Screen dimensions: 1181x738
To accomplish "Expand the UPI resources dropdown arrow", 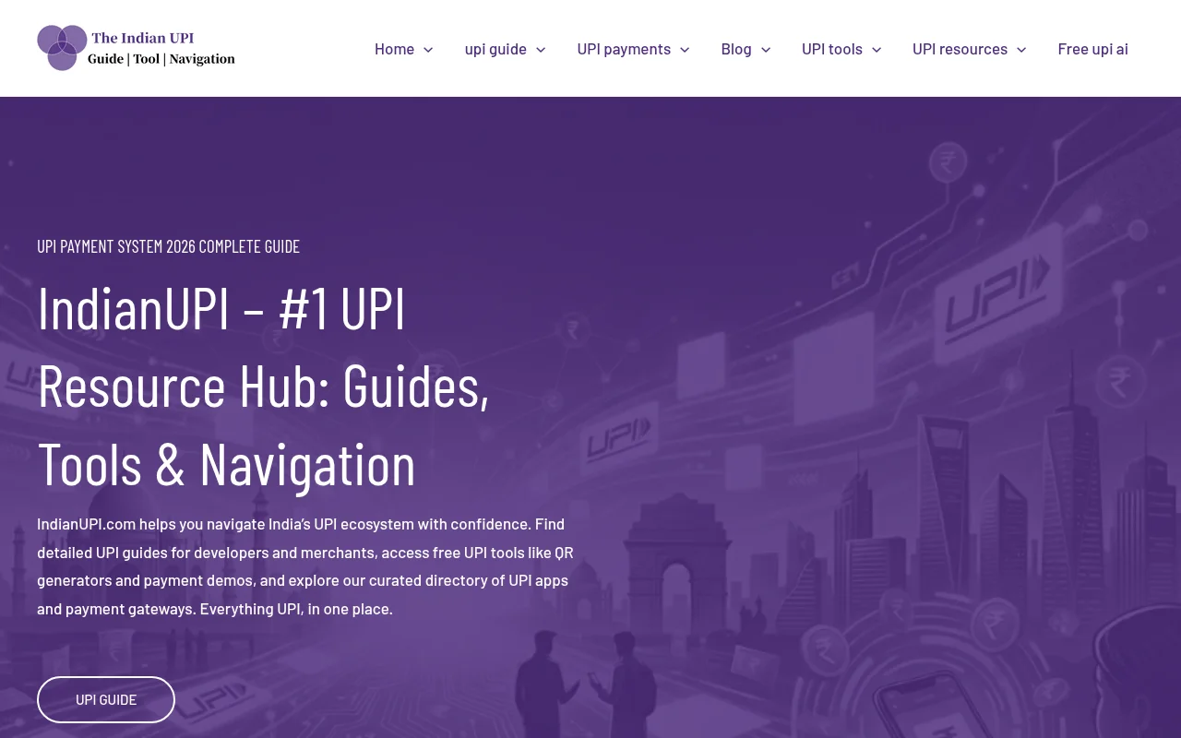I will point(1021,50).
